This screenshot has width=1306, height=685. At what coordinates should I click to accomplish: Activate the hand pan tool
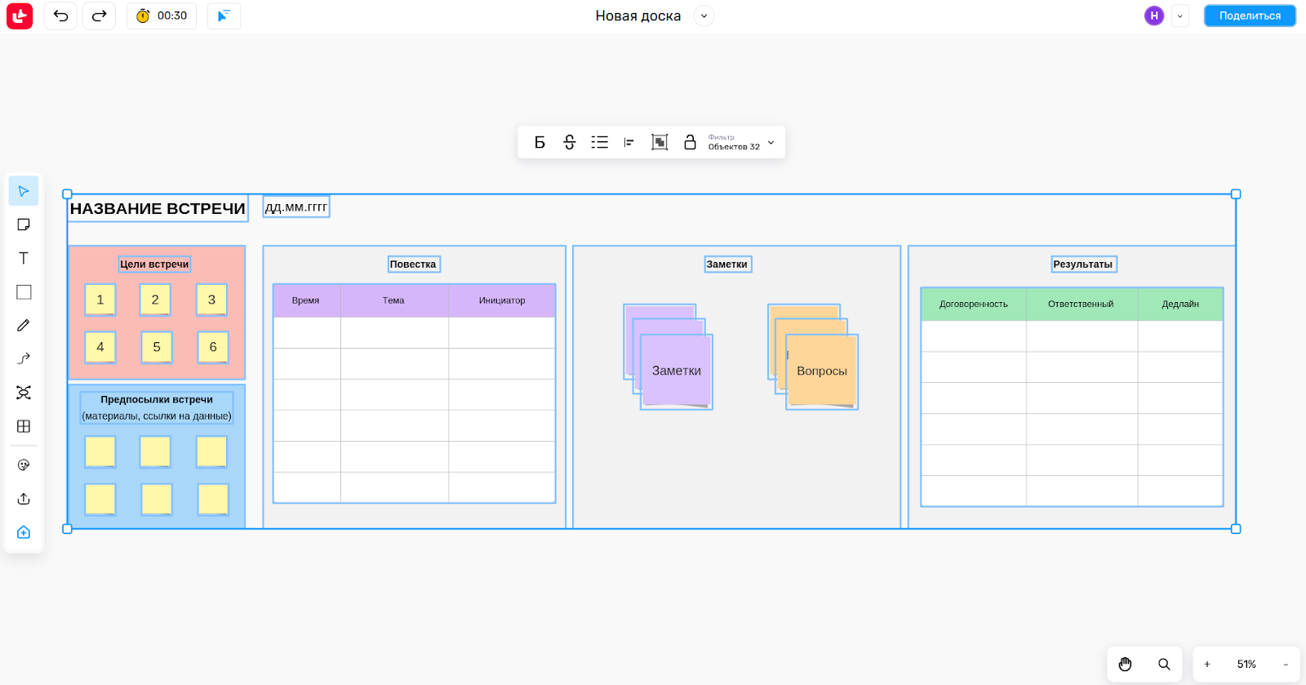[x=1125, y=664]
